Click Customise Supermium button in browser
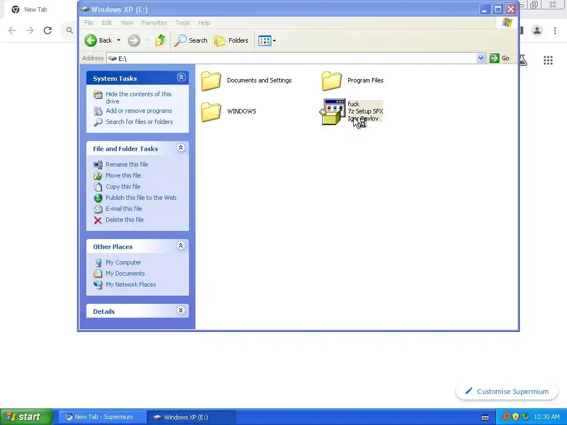 point(507,391)
